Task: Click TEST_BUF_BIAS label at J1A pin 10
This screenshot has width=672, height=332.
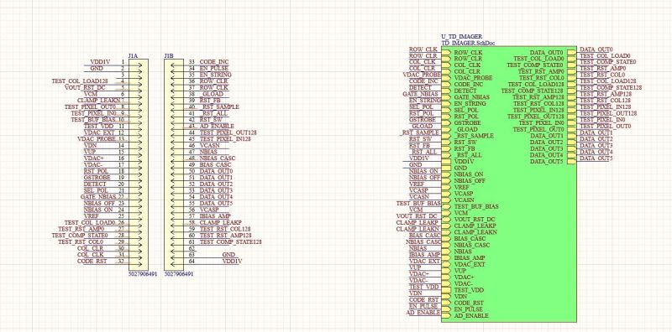Action: pos(94,119)
